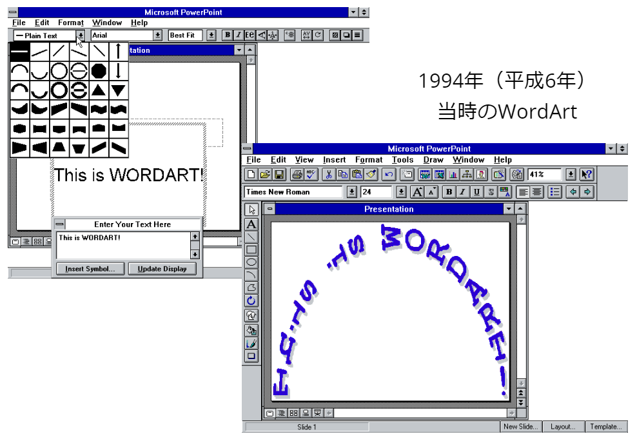
Task: Select the Free Rotate tool
Action: 251,301
